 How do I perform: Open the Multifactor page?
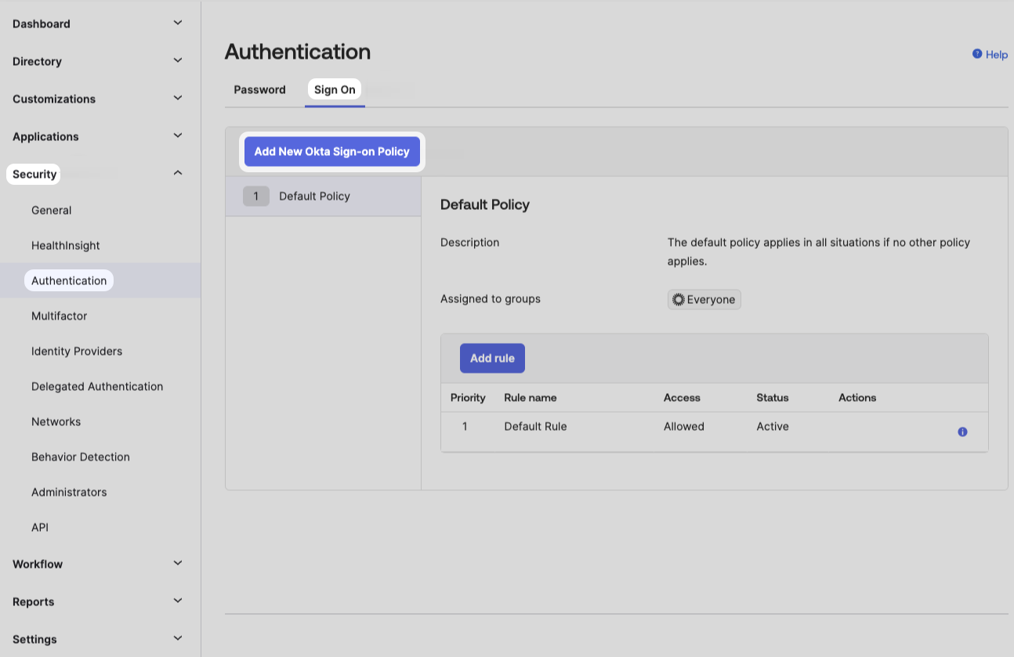(59, 316)
